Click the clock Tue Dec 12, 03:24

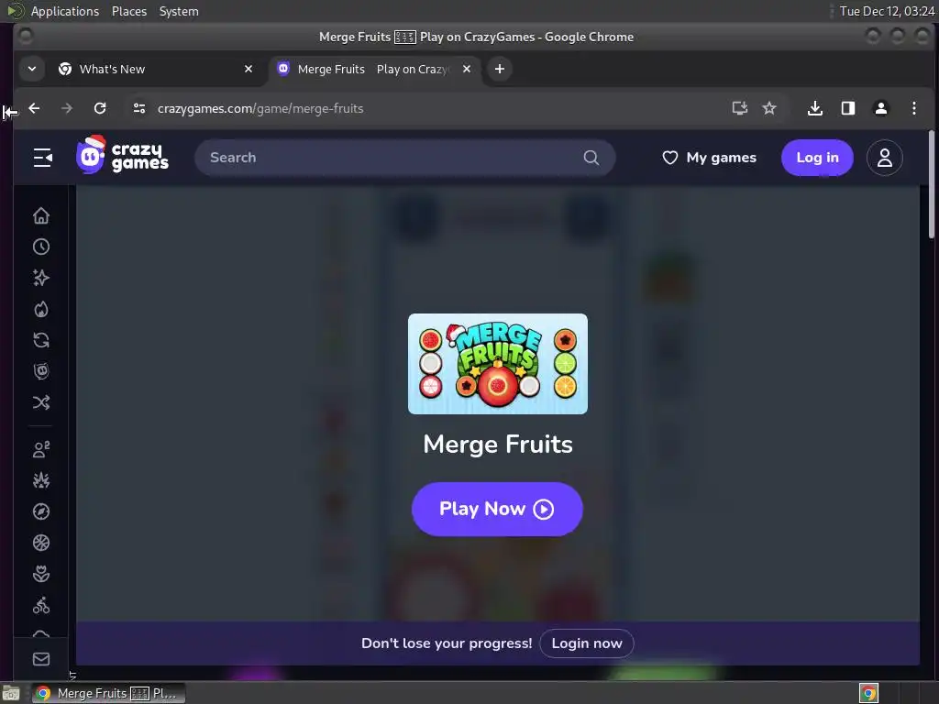[x=887, y=11]
